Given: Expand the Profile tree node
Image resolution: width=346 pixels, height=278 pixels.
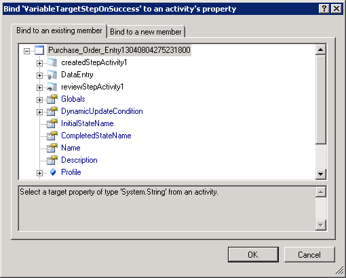Looking at the screenshot, I should 39,173.
